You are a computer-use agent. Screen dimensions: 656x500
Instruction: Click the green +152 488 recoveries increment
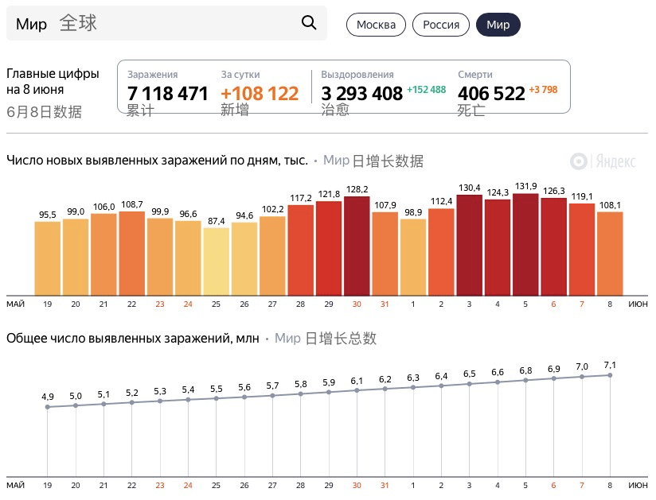[x=426, y=90]
